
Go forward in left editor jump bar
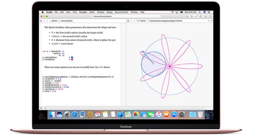pos(47,21)
